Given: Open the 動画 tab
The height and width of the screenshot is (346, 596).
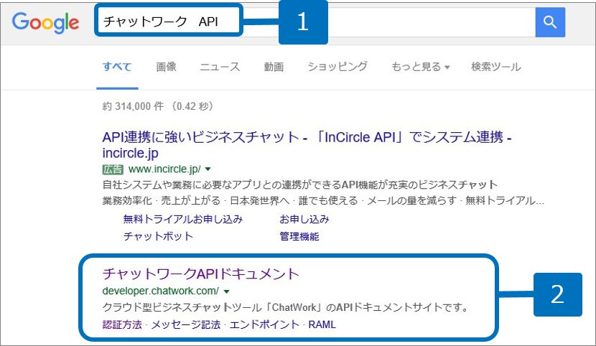Looking at the screenshot, I should tap(274, 67).
